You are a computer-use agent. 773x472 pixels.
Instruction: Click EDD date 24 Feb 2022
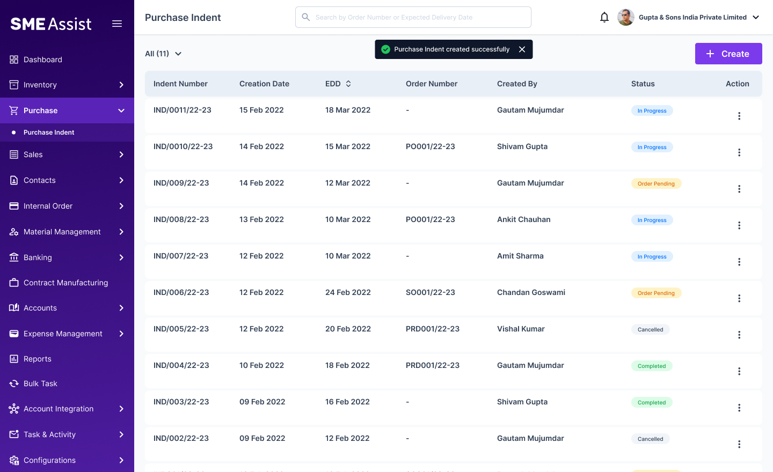(x=348, y=292)
